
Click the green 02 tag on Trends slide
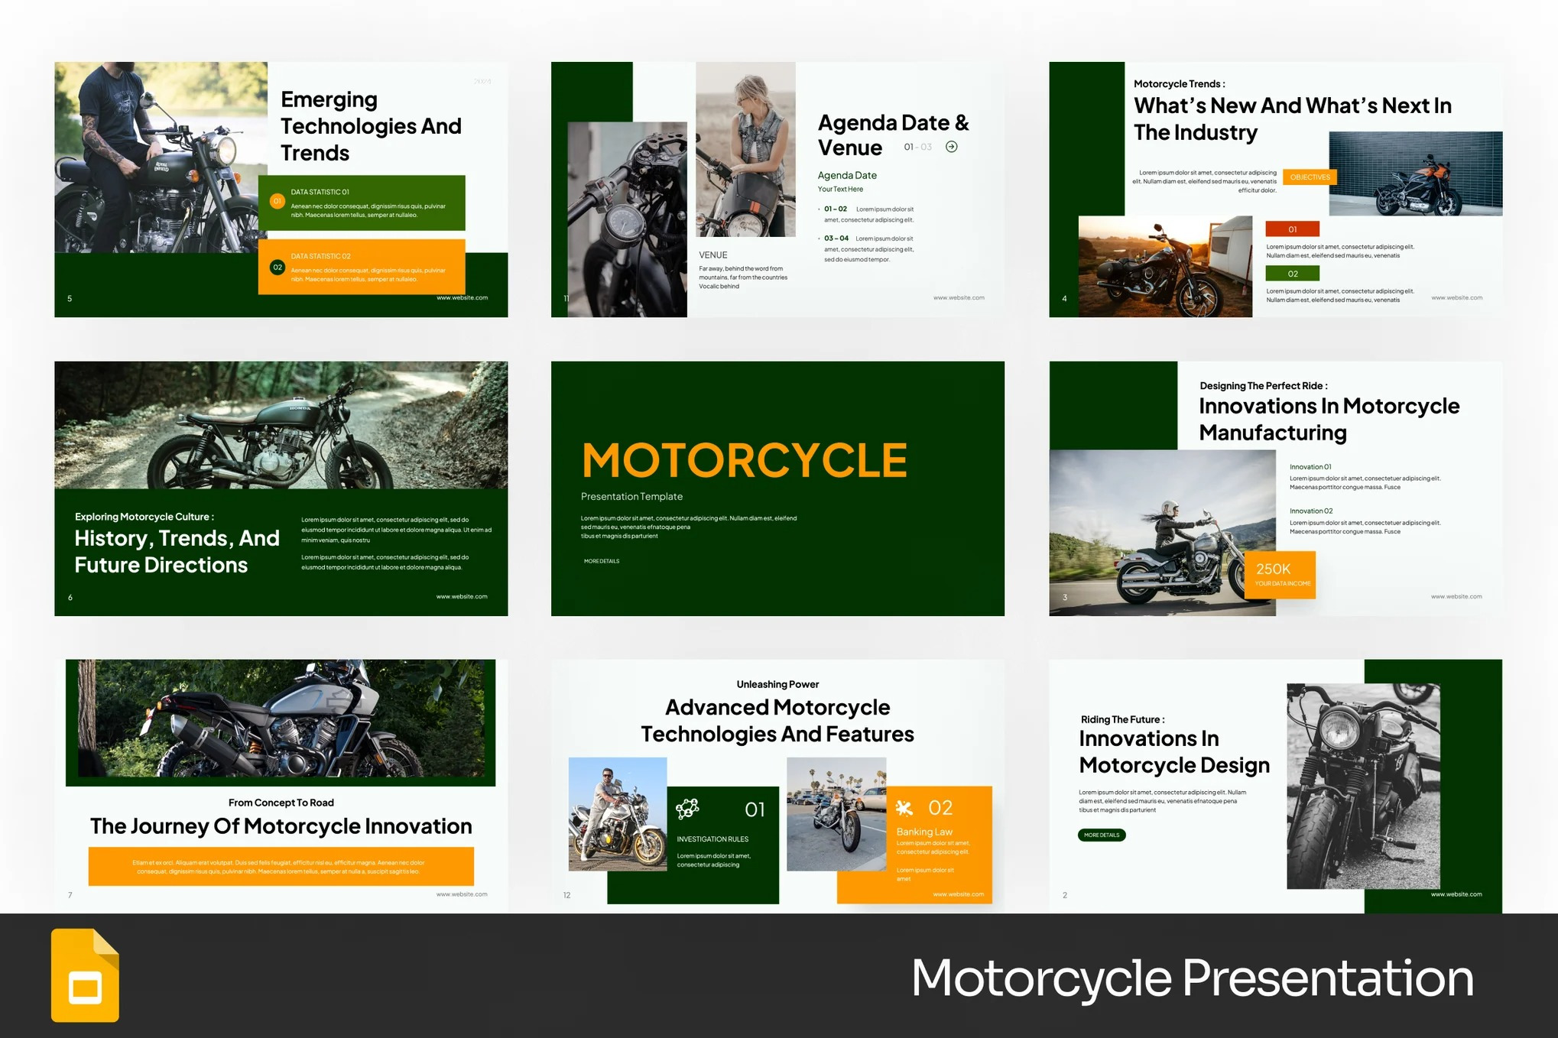tap(1292, 274)
